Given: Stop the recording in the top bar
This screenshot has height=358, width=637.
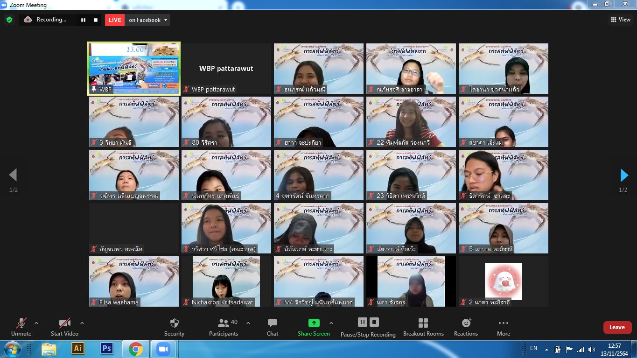Looking at the screenshot, I should (x=96, y=20).
